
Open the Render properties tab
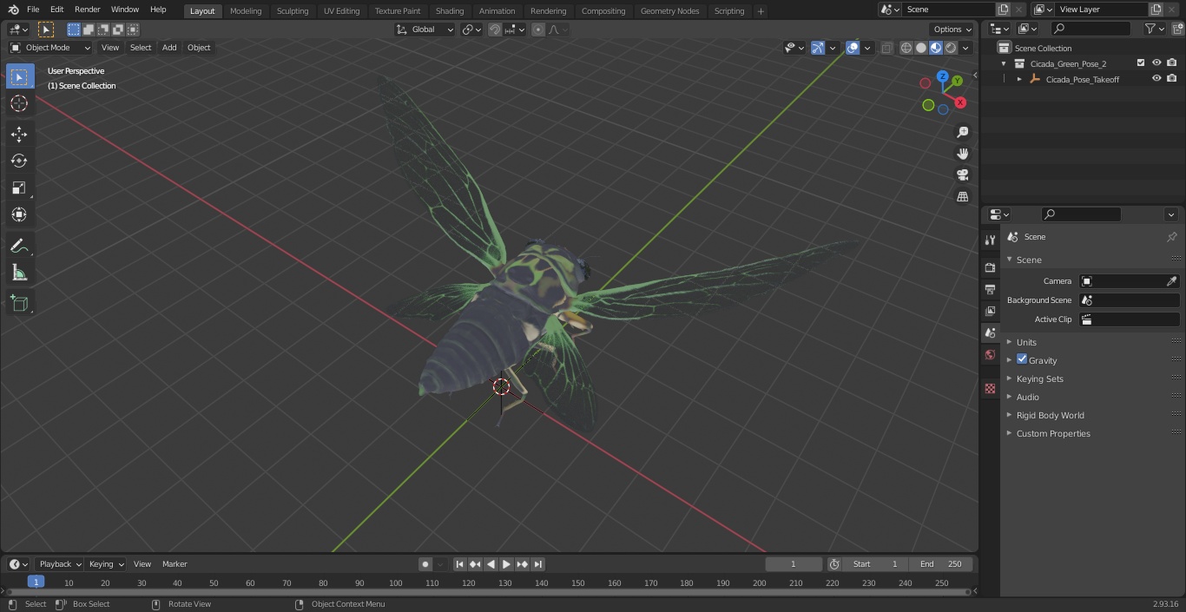coord(990,267)
